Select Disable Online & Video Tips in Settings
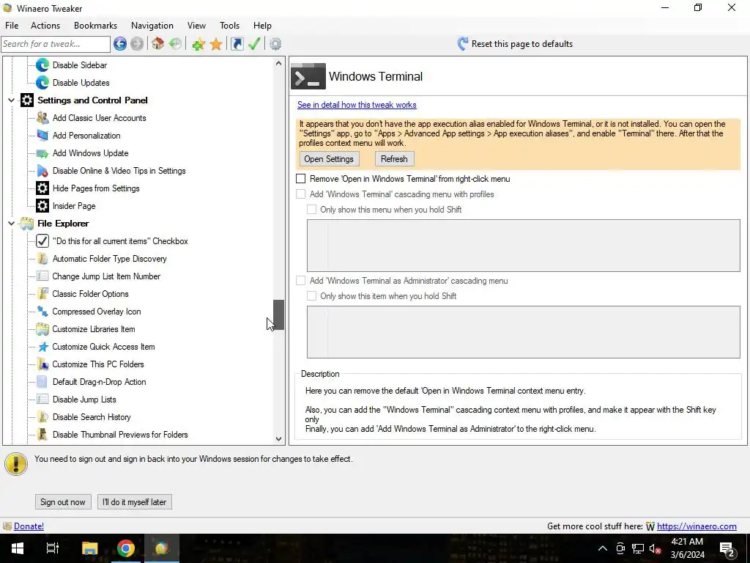The height and width of the screenshot is (563, 750). [x=119, y=171]
